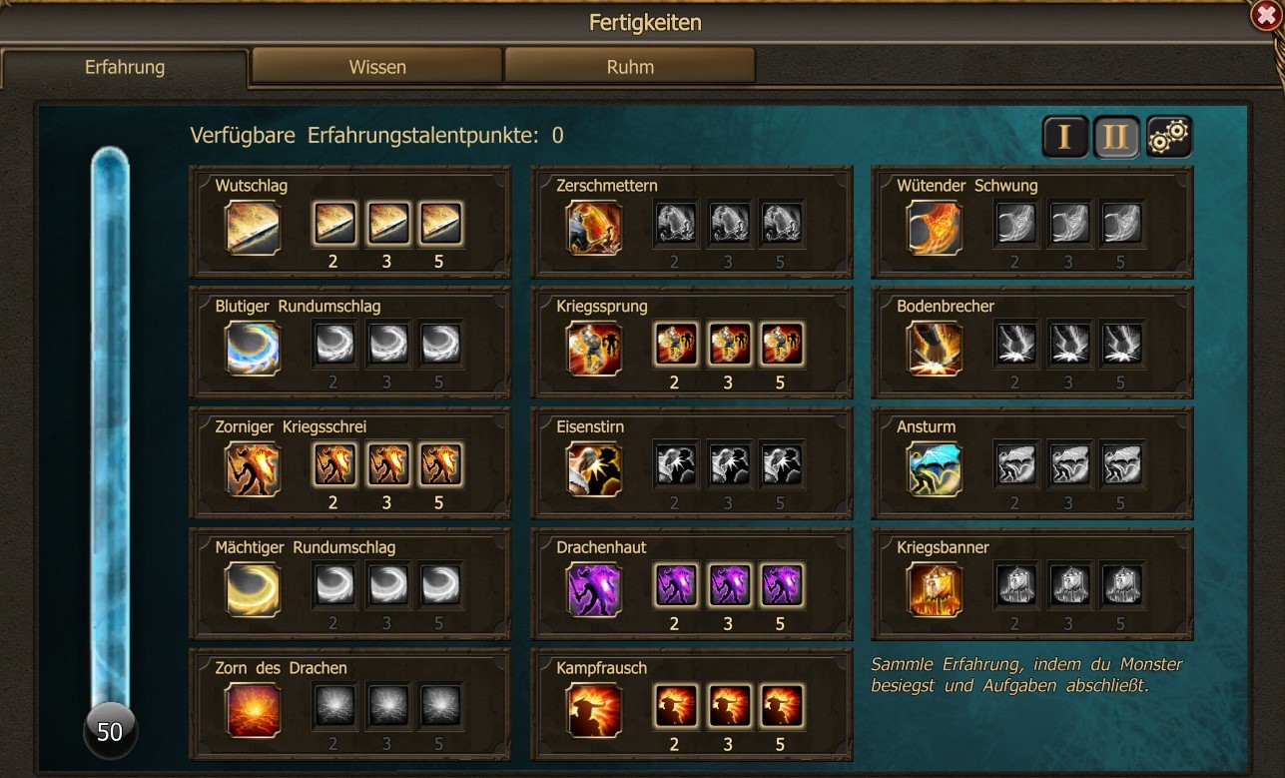Switch to skill setup II
Screen dimensions: 1285x778
point(1116,137)
